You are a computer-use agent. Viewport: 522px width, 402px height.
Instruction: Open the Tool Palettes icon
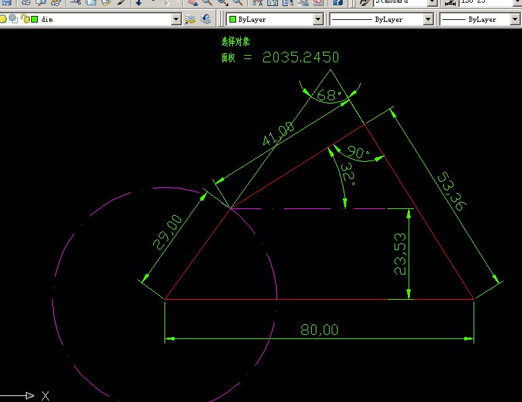coord(288,3)
